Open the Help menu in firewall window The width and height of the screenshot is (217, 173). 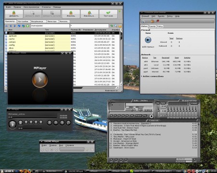tap(177, 16)
